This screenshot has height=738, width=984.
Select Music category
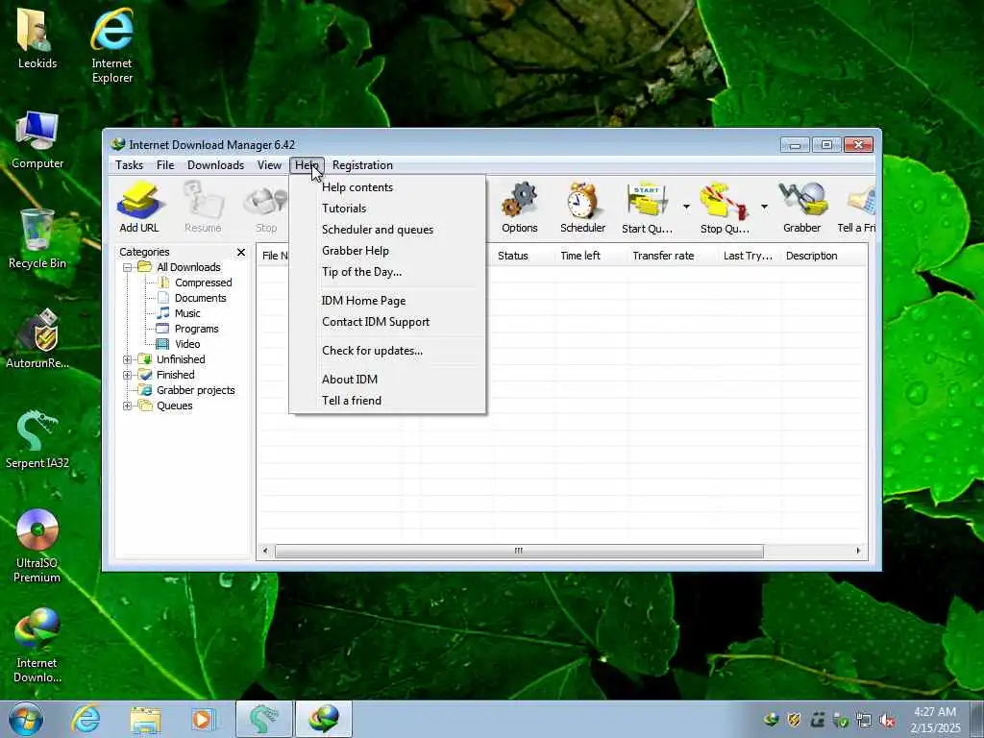coord(187,314)
